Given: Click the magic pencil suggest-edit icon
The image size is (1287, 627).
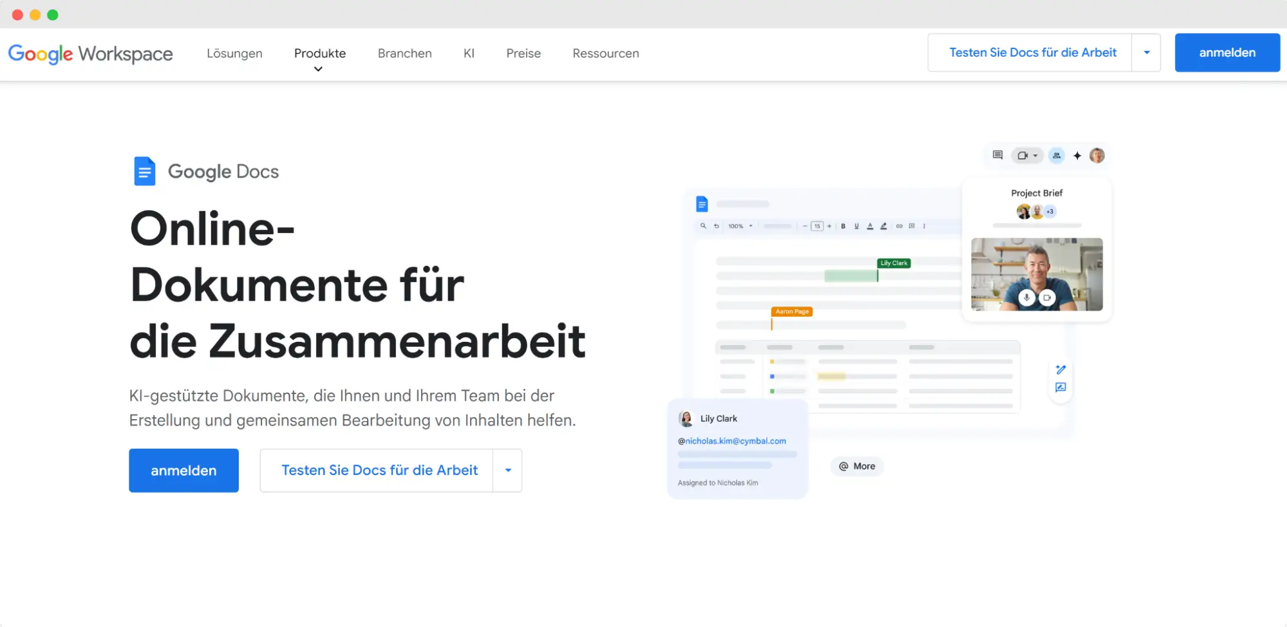Looking at the screenshot, I should click(x=1061, y=370).
